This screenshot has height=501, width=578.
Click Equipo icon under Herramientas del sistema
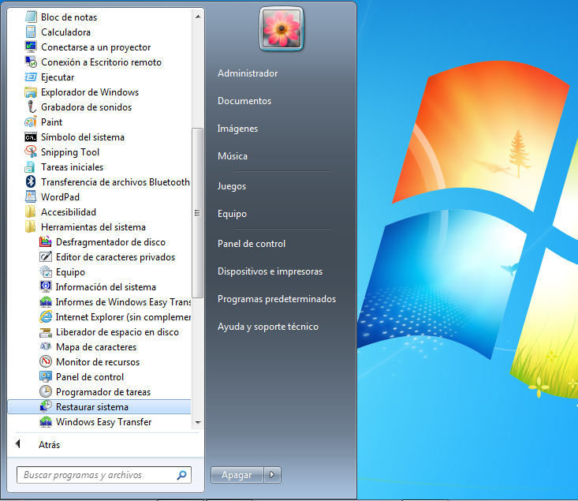pyautogui.click(x=46, y=272)
